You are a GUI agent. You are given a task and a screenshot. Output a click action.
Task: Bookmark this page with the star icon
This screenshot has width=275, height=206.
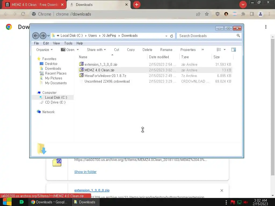207,14
